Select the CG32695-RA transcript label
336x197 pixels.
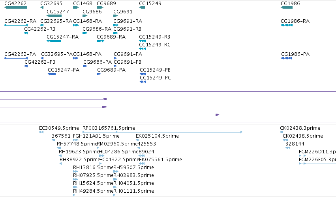coord(56,21)
